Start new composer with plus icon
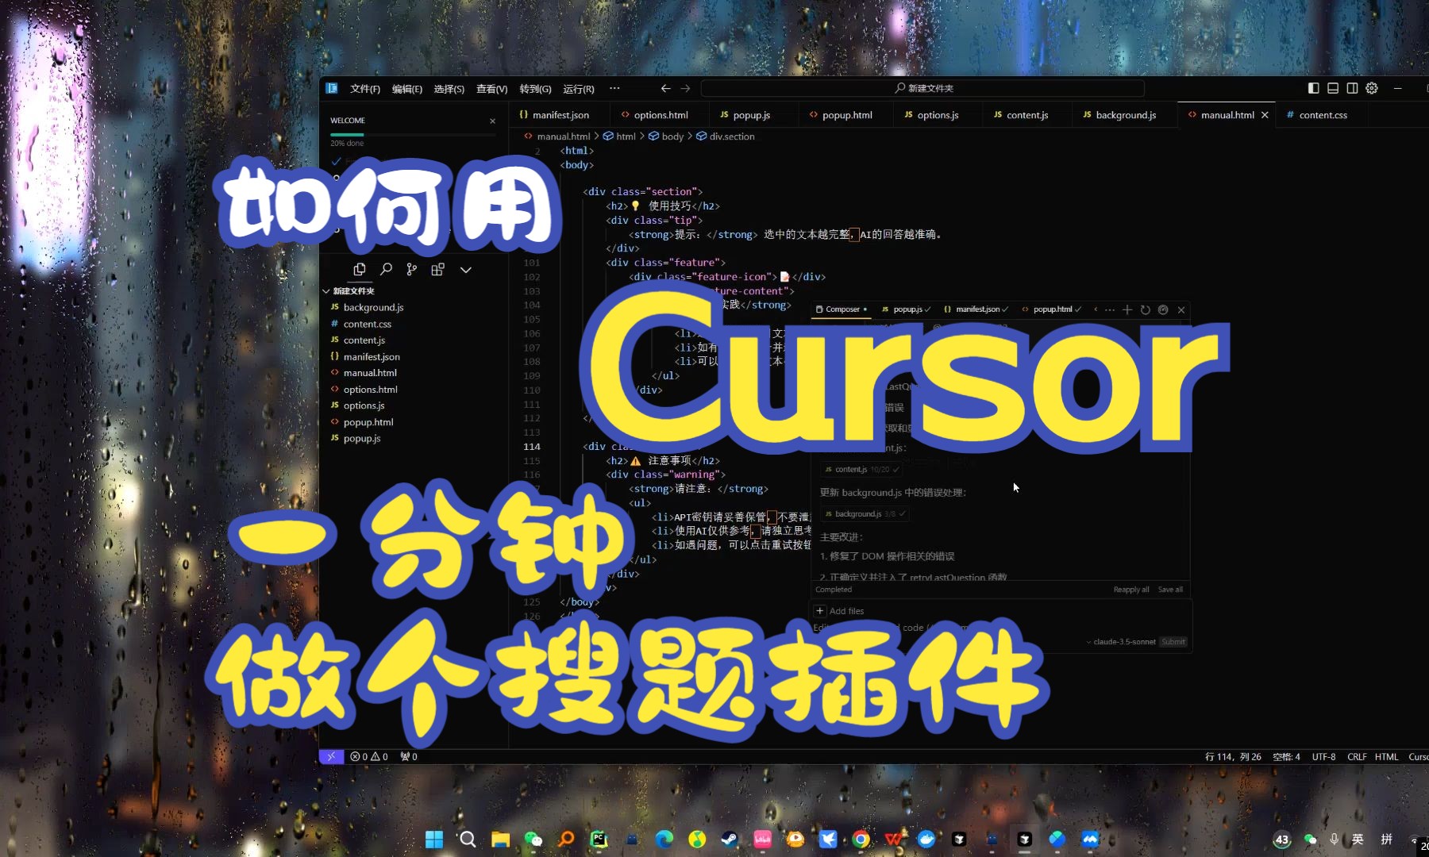 point(1127,309)
